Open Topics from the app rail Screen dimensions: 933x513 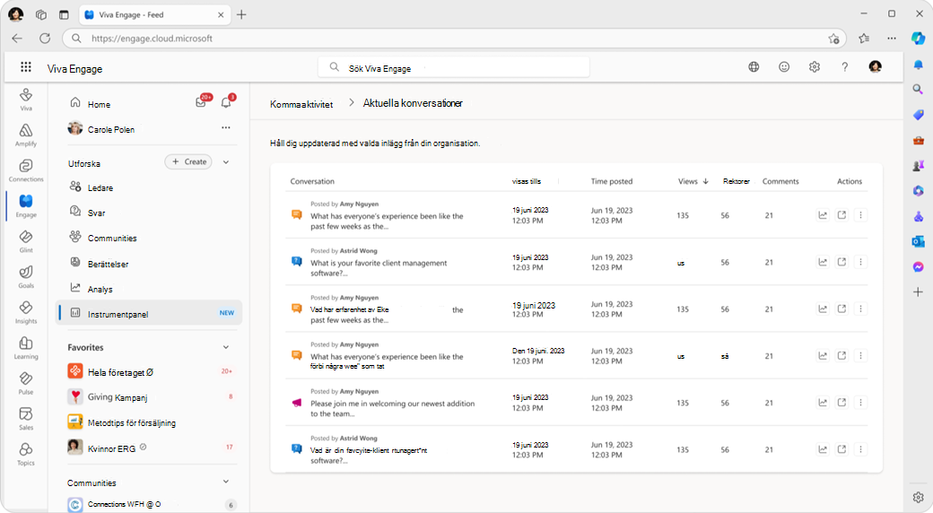coord(26,454)
